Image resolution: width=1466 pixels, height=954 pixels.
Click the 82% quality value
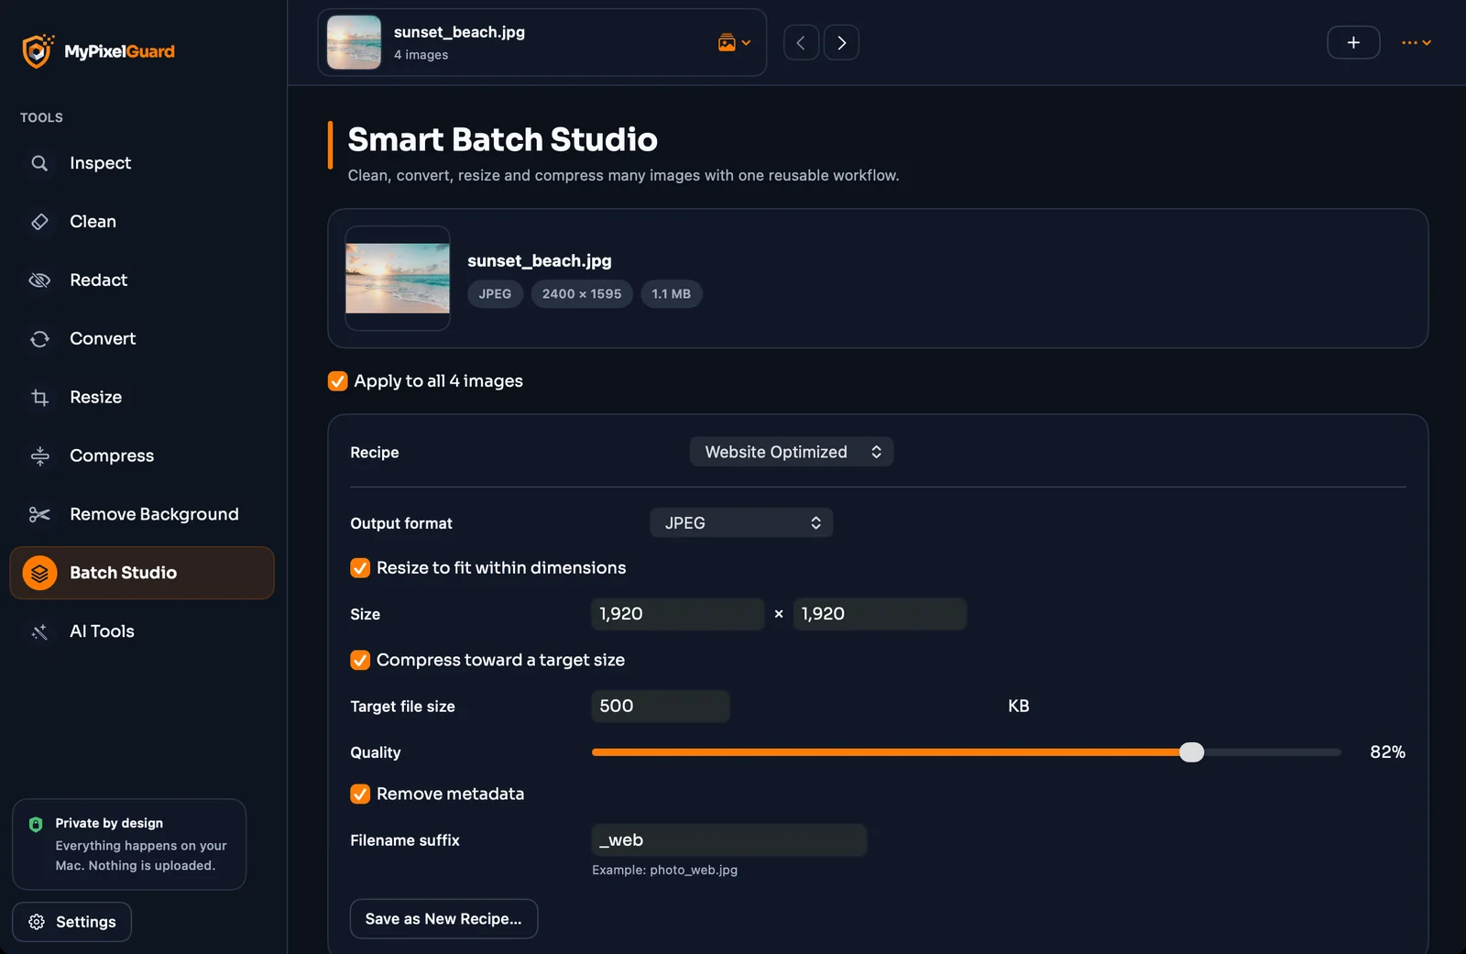(x=1387, y=752)
